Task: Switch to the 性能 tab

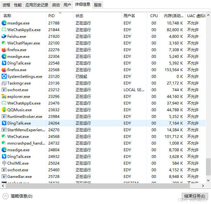Action: (17, 5)
